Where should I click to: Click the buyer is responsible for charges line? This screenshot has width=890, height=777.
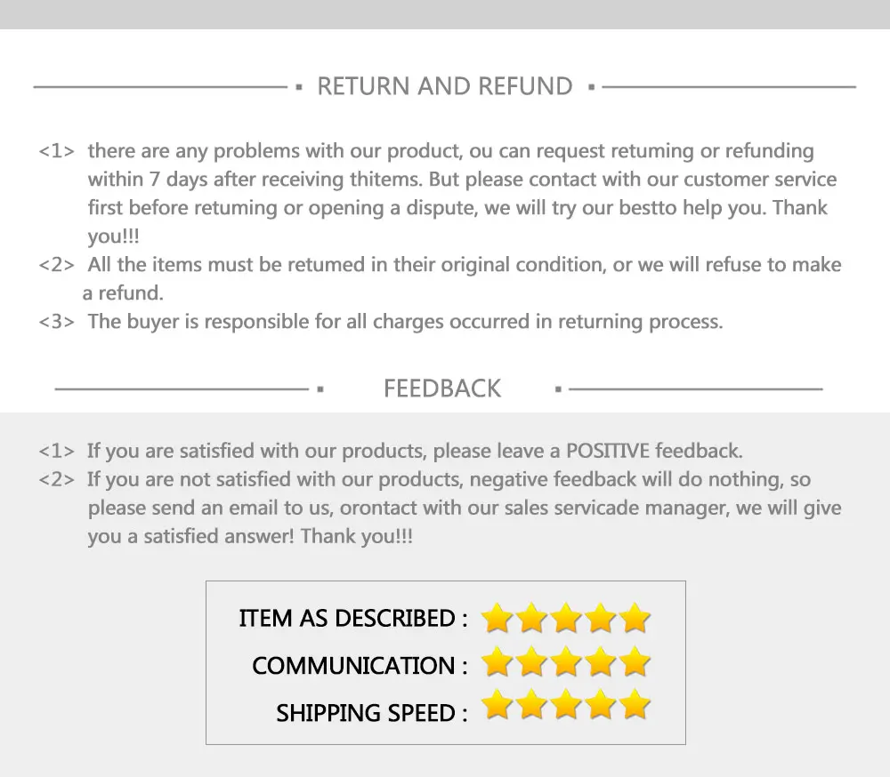pos(405,322)
